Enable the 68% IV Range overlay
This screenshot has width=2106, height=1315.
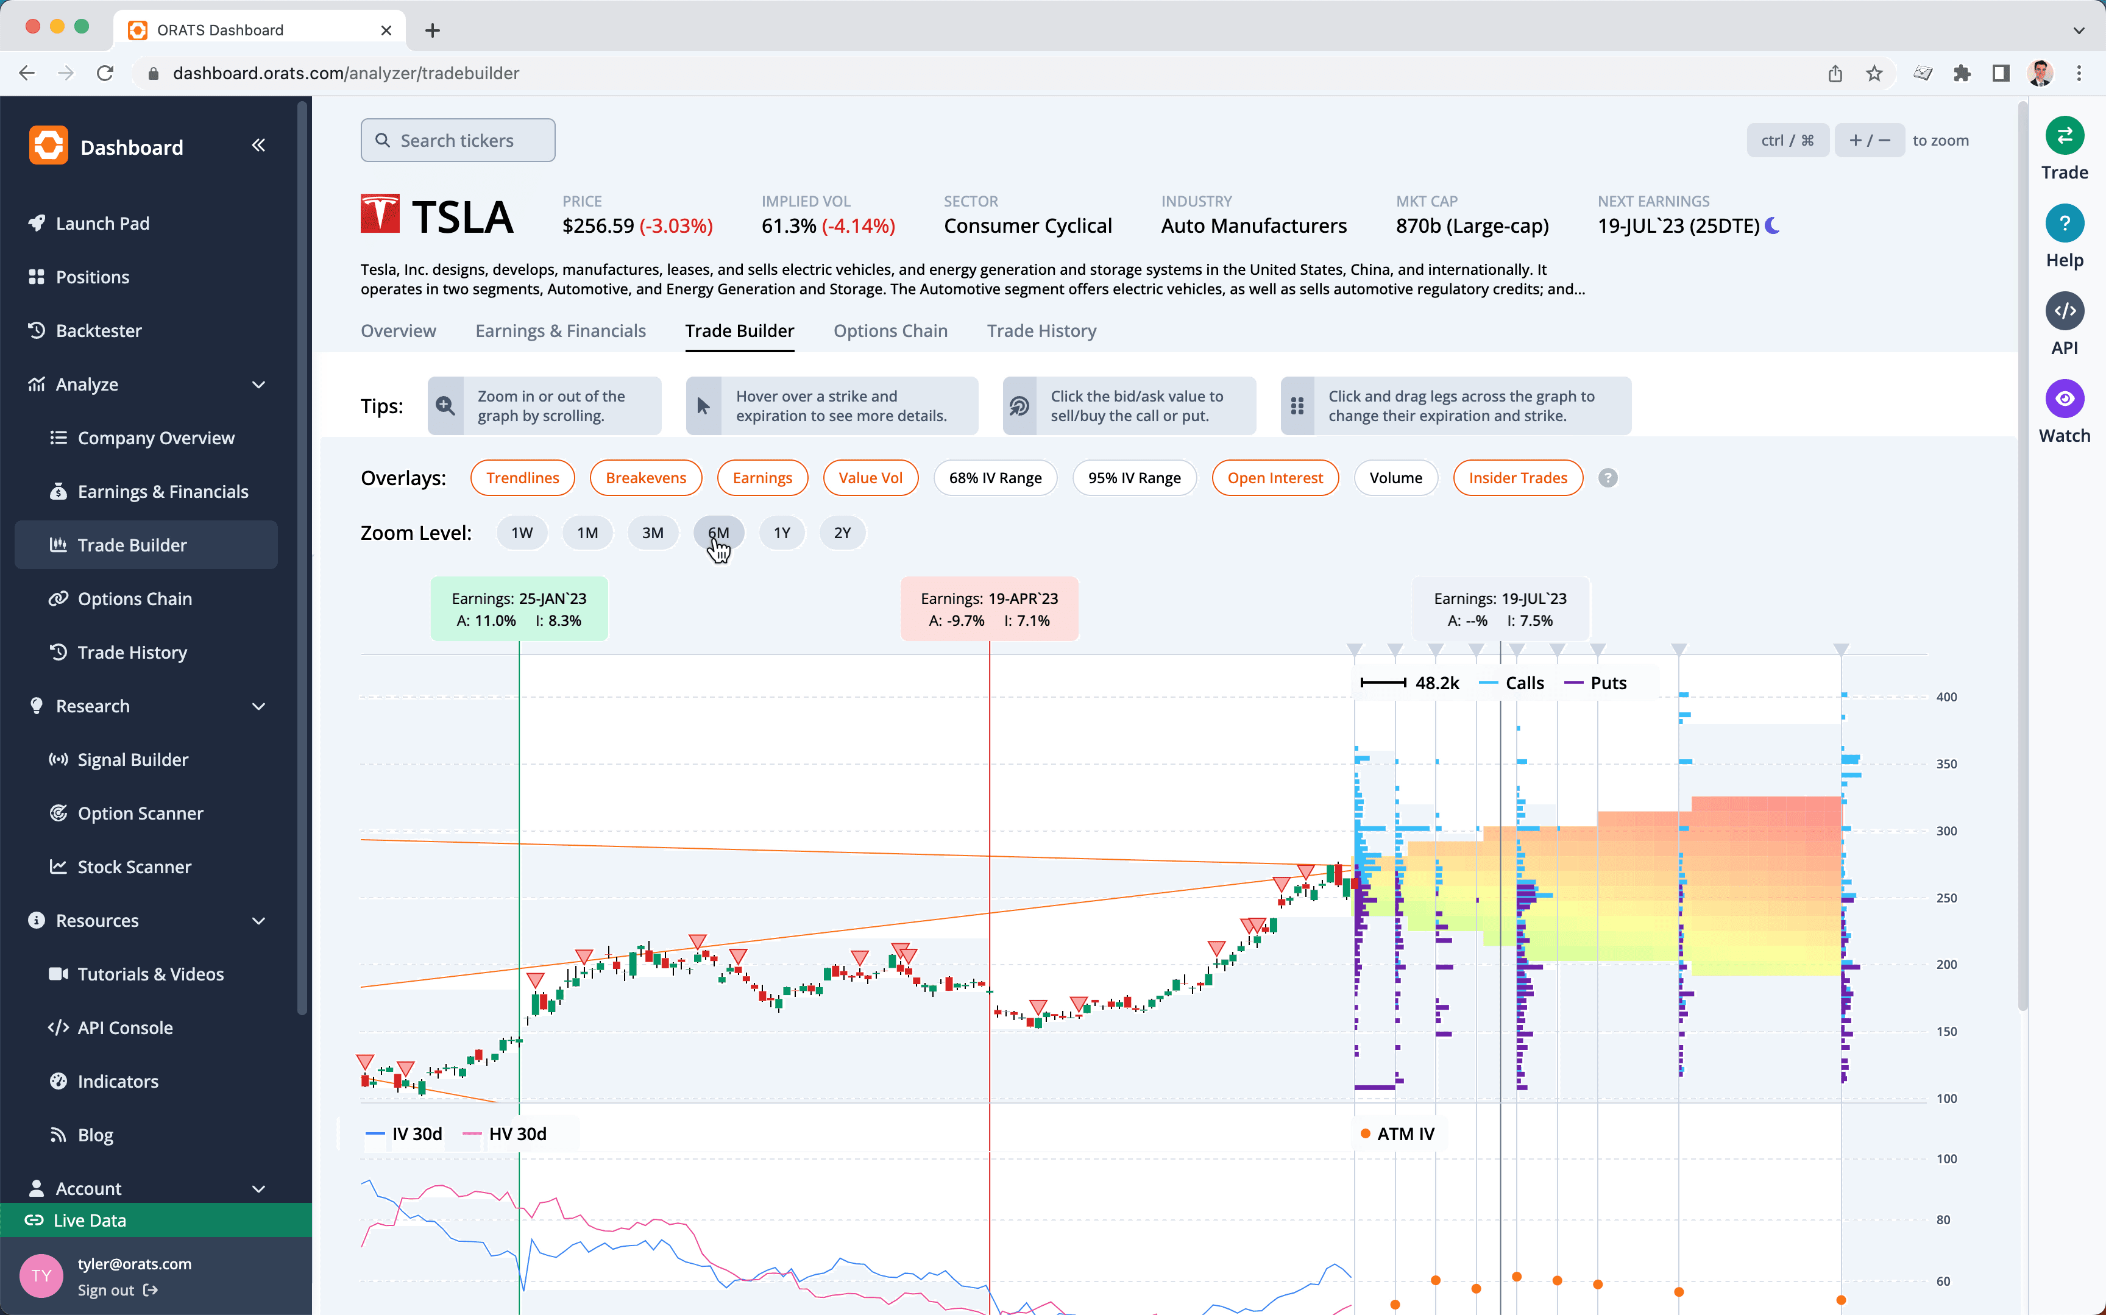click(x=994, y=478)
